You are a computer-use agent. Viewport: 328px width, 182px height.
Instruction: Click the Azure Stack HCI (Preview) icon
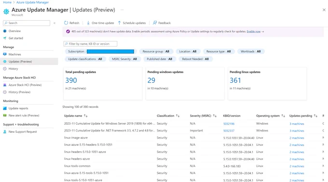[5, 85]
